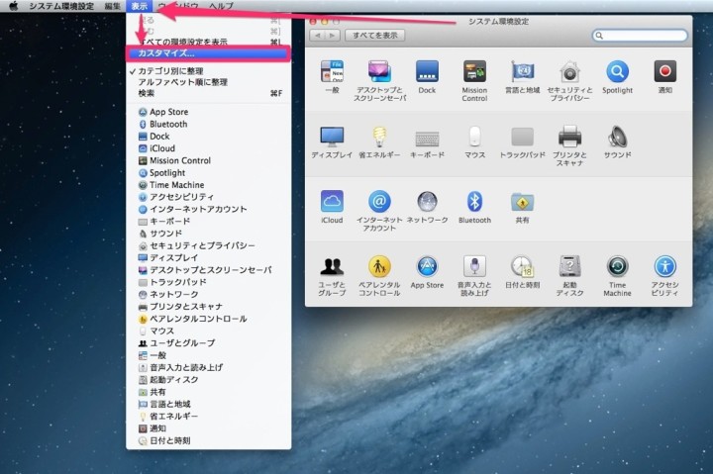Click 表示 menu in menu bar
The image size is (713, 474).
pos(140,6)
